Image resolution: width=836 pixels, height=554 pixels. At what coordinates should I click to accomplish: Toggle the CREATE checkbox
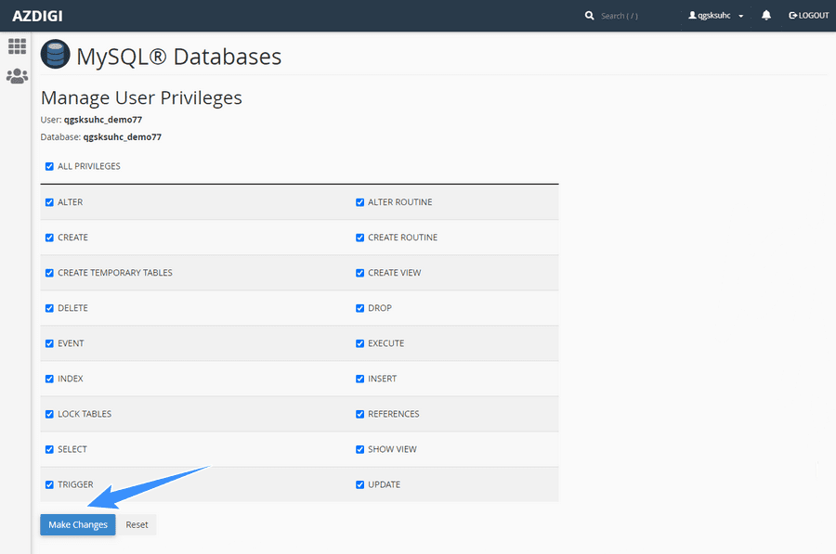click(x=49, y=238)
